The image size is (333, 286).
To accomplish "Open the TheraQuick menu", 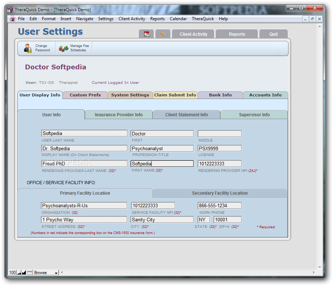I will pyautogui.click(x=203, y=19).
